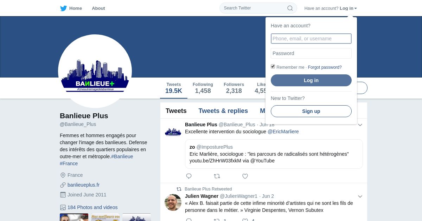Click the #France hashtag in bio
422x221 pixels.
click(x=69, y=163)
